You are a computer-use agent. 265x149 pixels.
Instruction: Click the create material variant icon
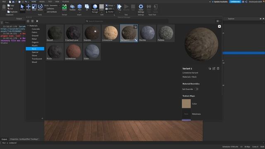pos(37,21)
